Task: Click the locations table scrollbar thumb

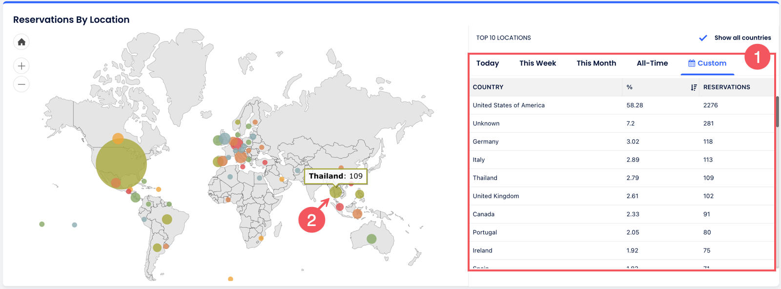Action: 777,112
